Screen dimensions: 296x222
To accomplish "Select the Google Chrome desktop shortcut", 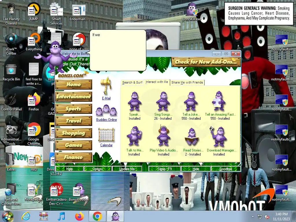I will 34,134.
